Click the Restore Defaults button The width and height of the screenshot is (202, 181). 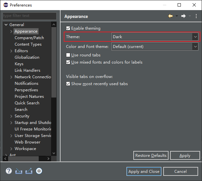click(151, 156)
